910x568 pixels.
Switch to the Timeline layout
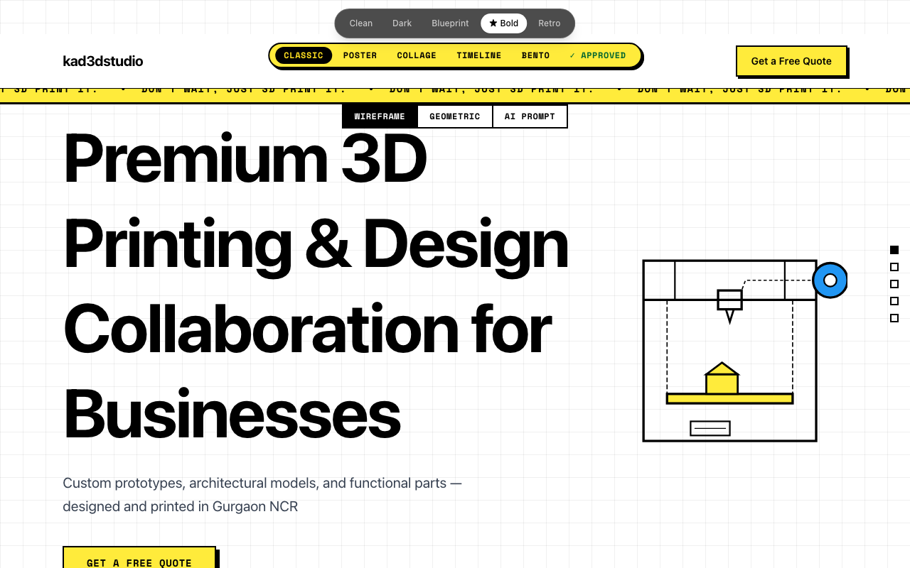(478, 55)
